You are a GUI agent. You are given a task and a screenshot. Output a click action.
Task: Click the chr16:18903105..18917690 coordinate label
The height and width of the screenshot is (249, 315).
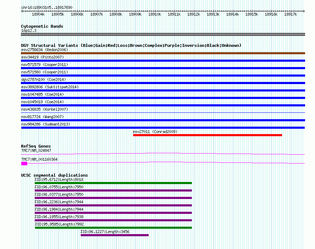pyautogui.click(x=47, y=7)
